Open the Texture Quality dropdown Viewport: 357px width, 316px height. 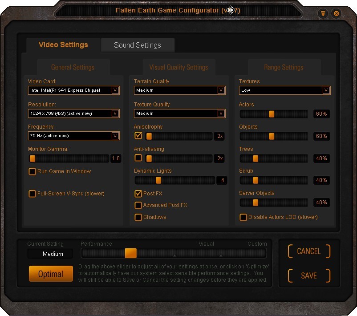[x=180, y=113]
